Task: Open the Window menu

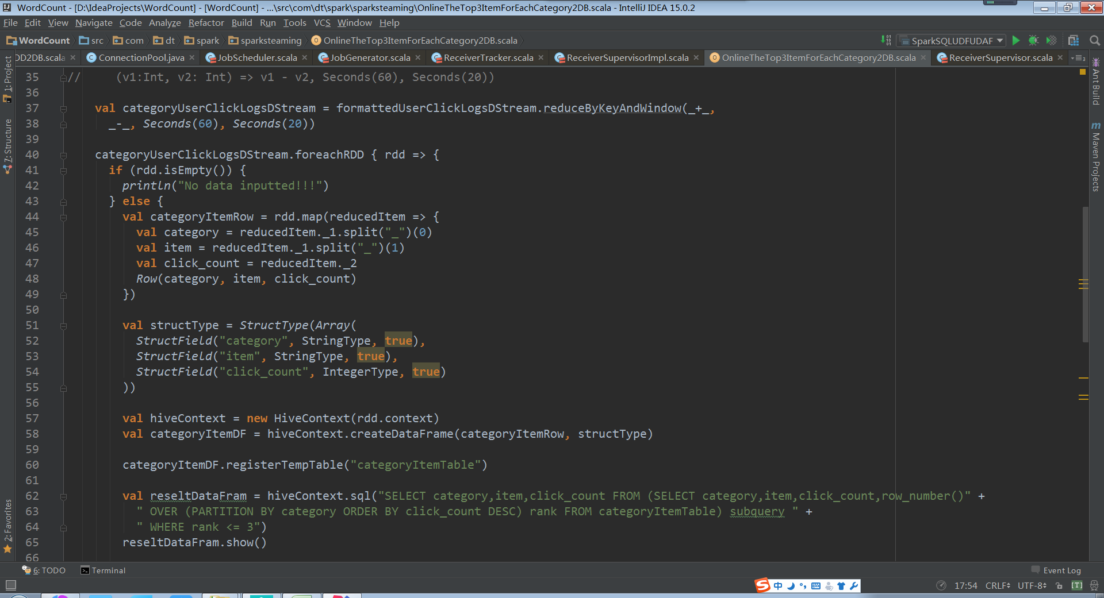Action: click(354, 23)
